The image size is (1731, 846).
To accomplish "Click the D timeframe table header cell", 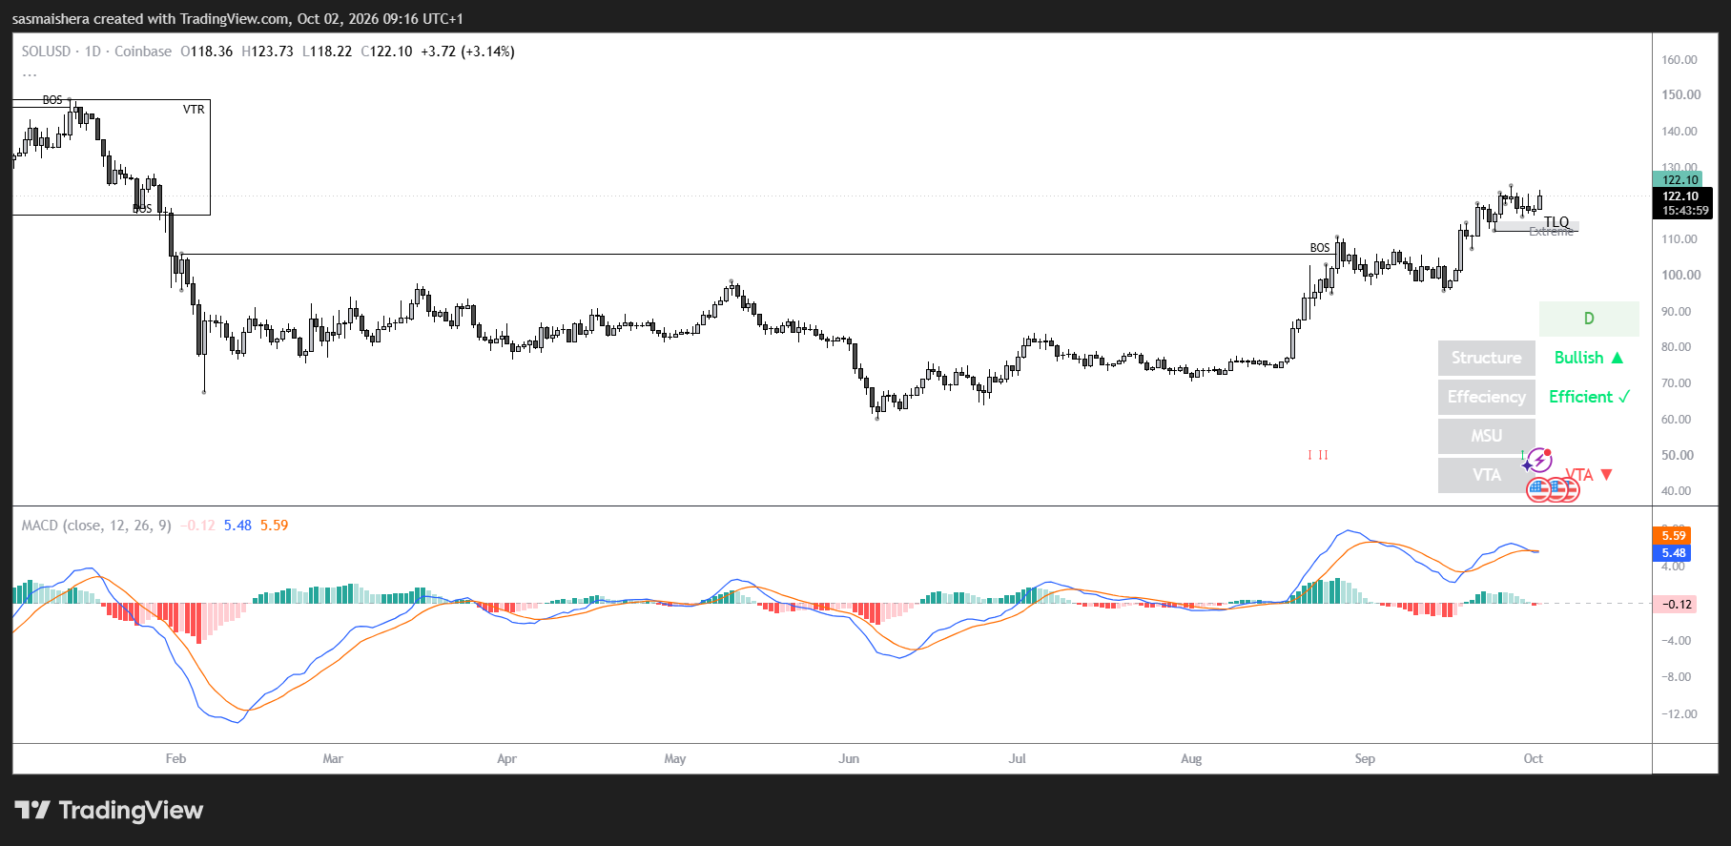I will pos(1589,319).
